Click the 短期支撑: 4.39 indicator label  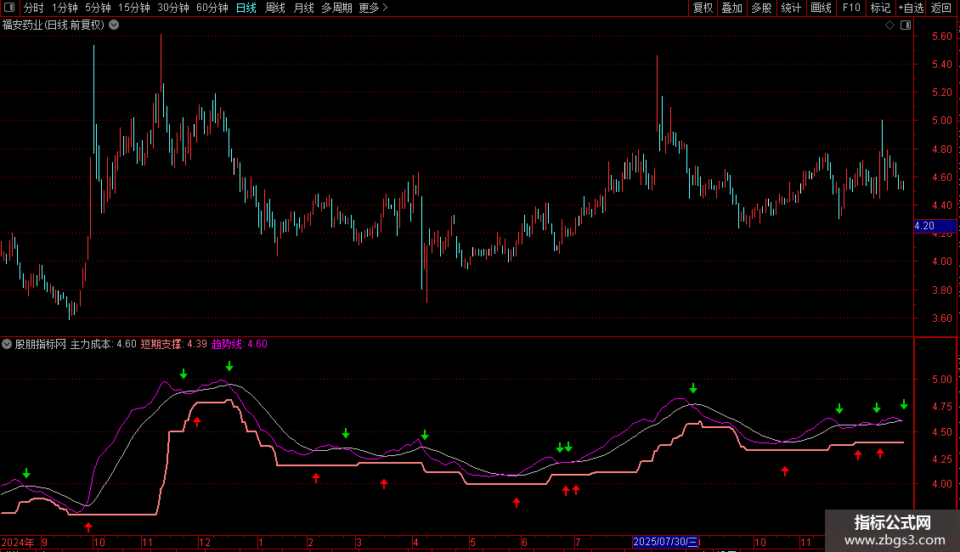pos(174,344)
